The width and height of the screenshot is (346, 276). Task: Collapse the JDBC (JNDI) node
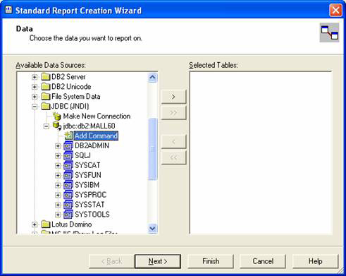35,107
